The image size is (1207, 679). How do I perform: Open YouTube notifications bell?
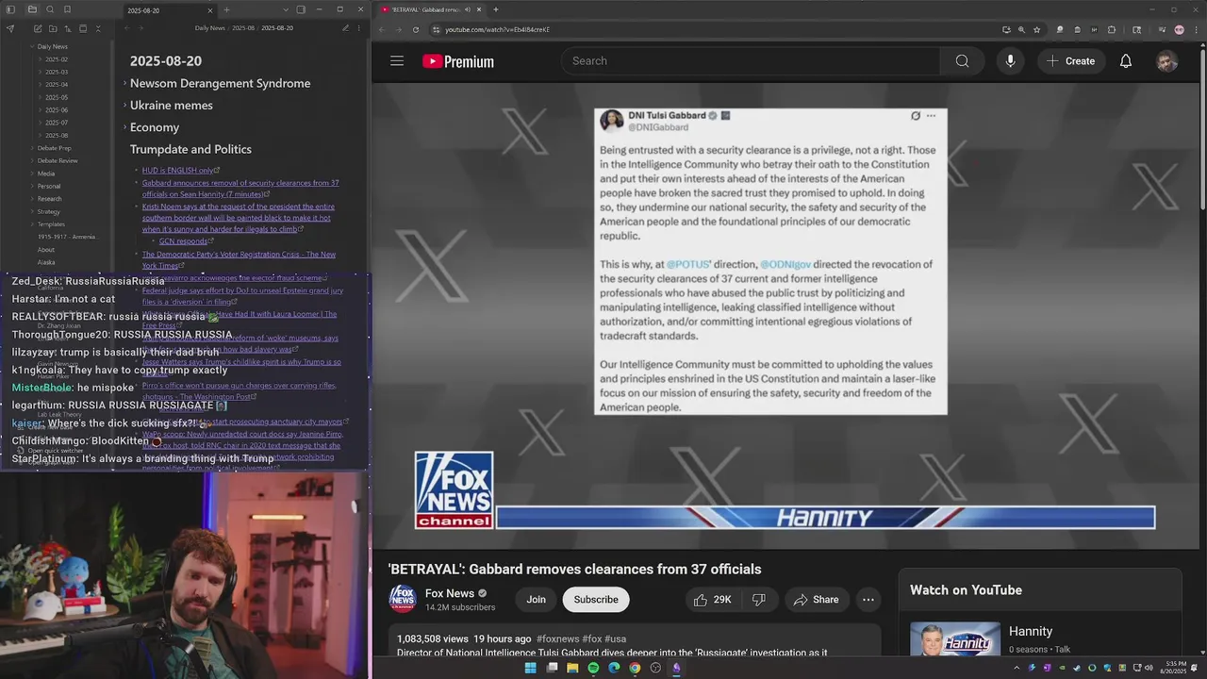(x=1125, y=61)
